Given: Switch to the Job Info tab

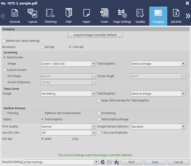Looking at the screenshot, I should pos(176,16).
